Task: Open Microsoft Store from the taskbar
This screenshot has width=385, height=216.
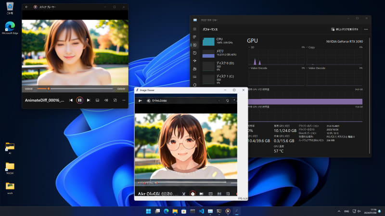Action: 184,211
